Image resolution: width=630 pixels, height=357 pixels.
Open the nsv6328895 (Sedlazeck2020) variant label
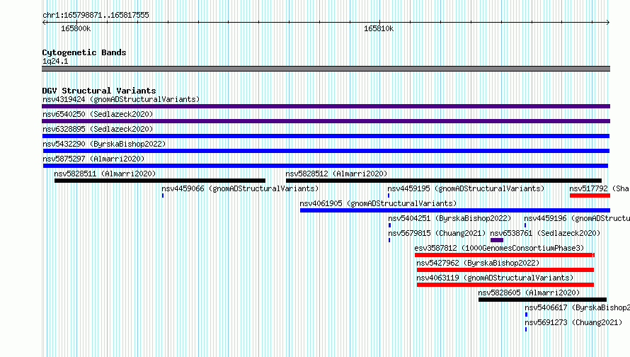coord(98,129)
